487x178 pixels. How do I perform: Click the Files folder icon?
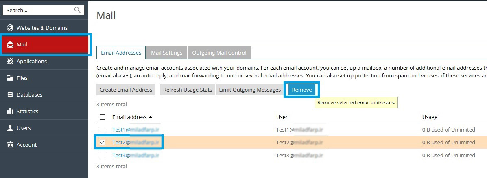[x=10, y=78]
